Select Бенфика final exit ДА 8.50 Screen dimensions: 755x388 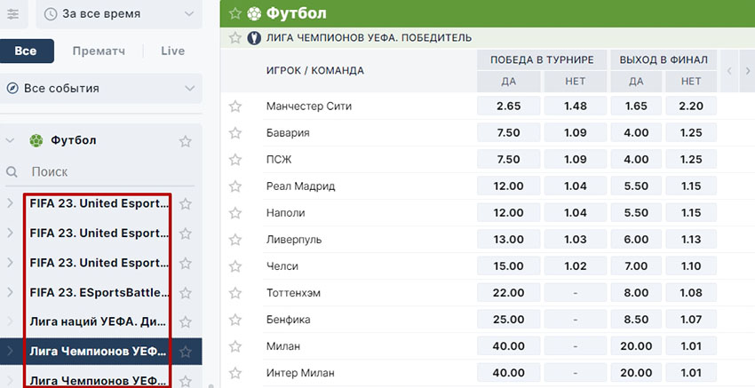(x=636, y=319)
